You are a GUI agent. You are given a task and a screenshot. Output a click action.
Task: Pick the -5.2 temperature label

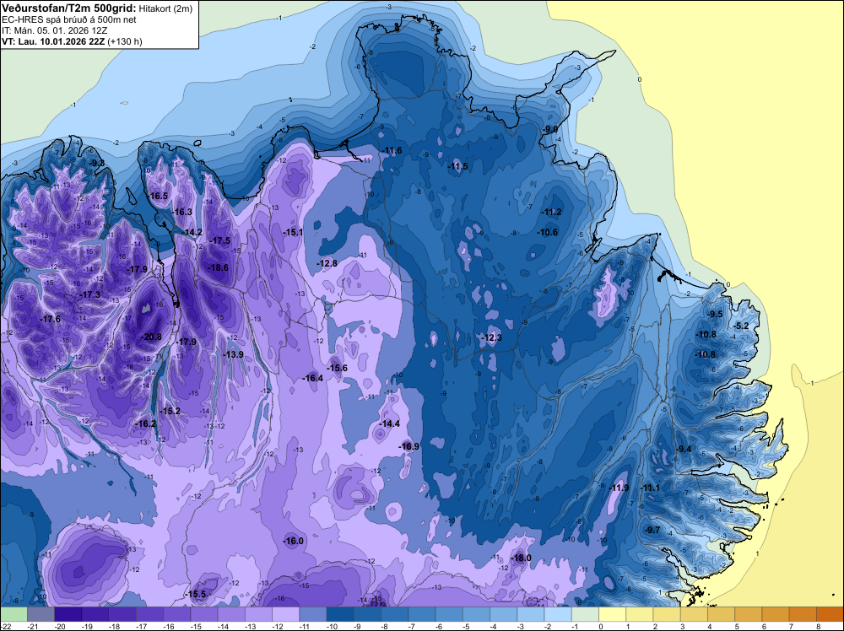click(741, 326)
